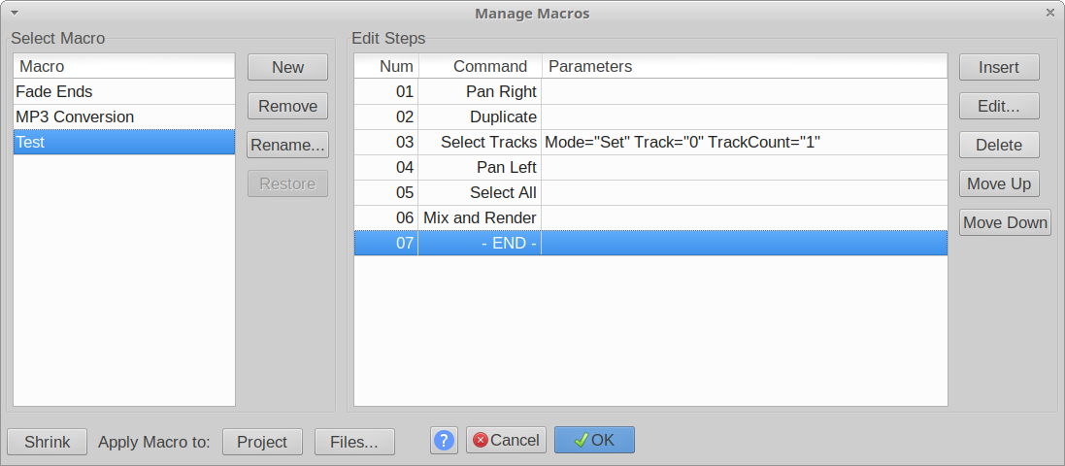Open Edit... for the selected step
1065x466 pixels.
pos(999,106)
